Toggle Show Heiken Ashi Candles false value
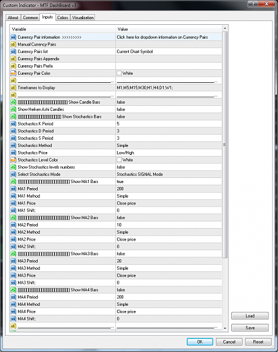The image size is (278, 352). click(169, 109)
